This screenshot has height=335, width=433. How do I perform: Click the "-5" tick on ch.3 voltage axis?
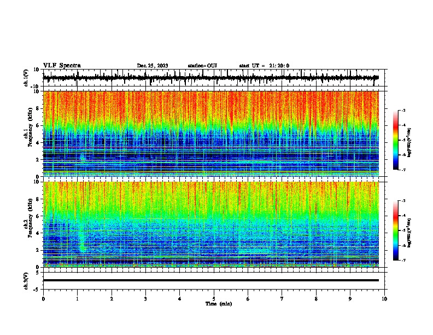37,290
